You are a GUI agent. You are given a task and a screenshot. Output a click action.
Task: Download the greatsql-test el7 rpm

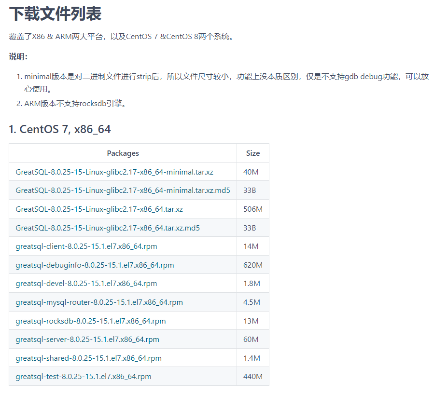point(84,377)
